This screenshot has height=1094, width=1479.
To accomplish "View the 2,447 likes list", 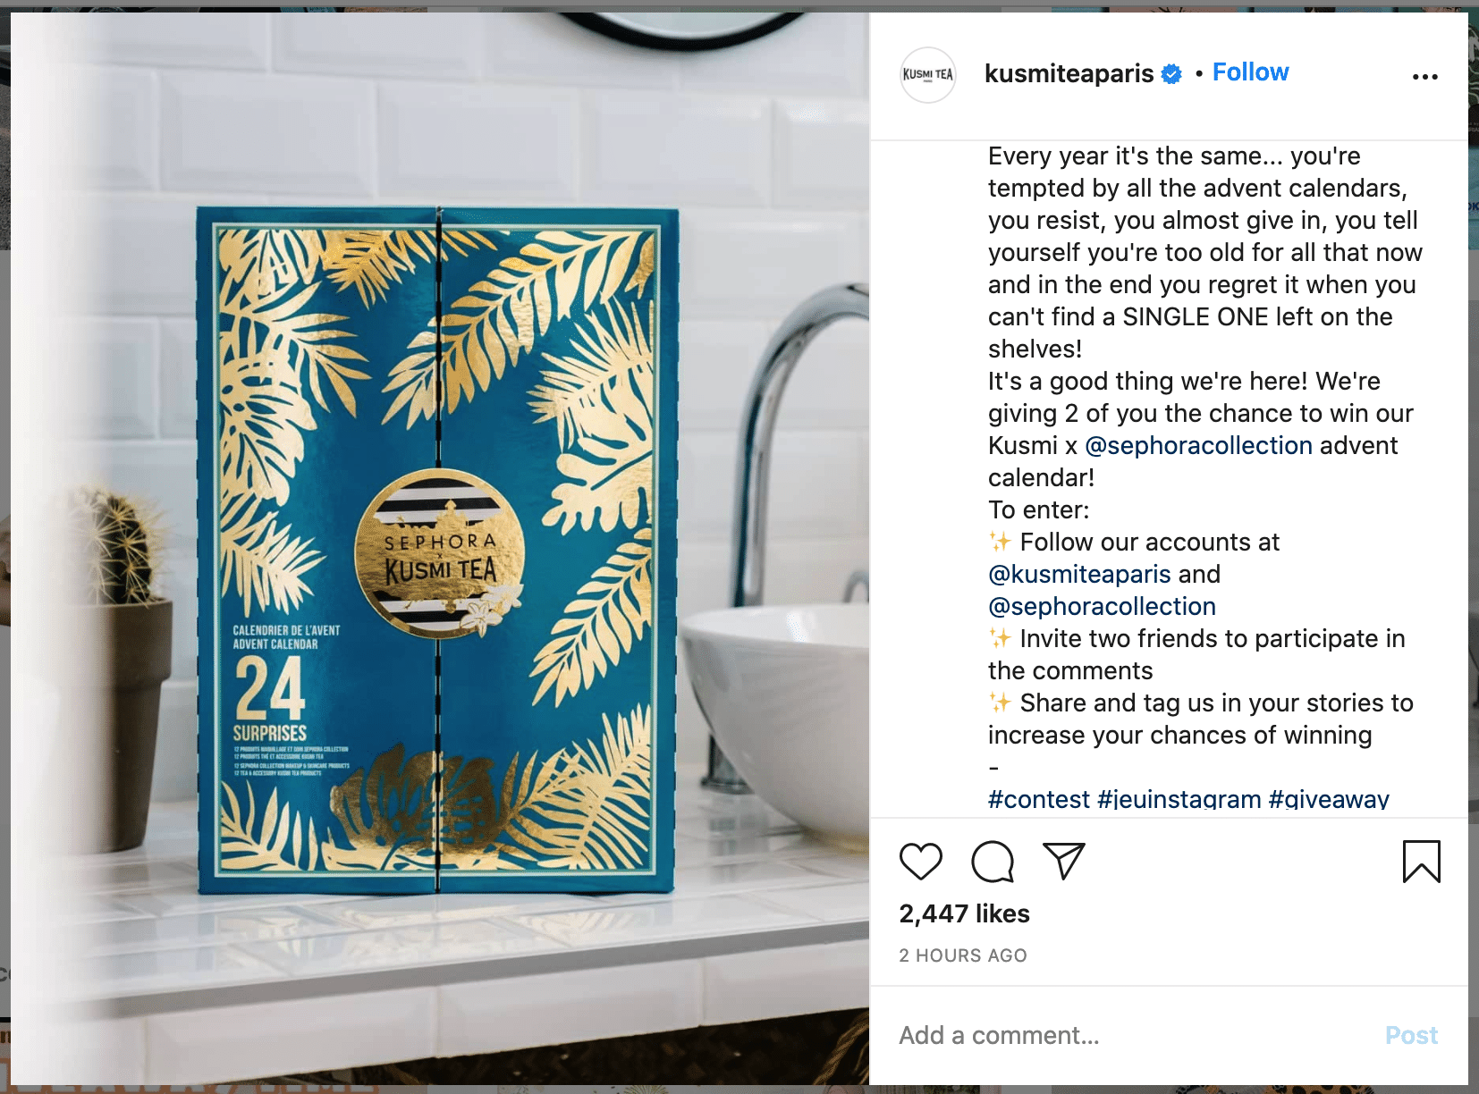I will coord(964,913).
